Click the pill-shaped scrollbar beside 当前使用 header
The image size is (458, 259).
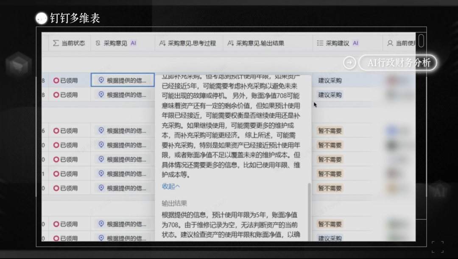(x=421, y=41)
